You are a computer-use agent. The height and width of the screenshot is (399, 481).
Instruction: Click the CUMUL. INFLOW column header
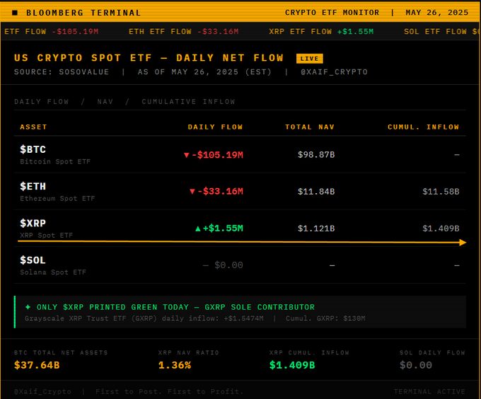click(423, 127)
